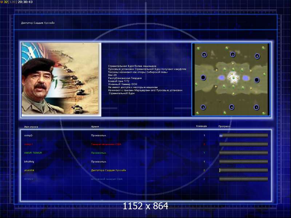The height and width of the screenshot is (218, 291).
Task: Select player name 'anarchik'
Action: point(29,170)
